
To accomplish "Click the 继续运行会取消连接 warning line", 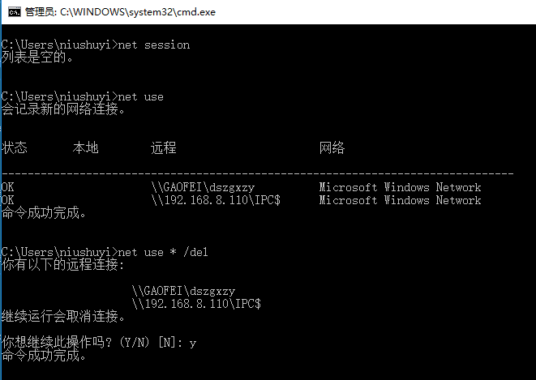I will (63, 317).
